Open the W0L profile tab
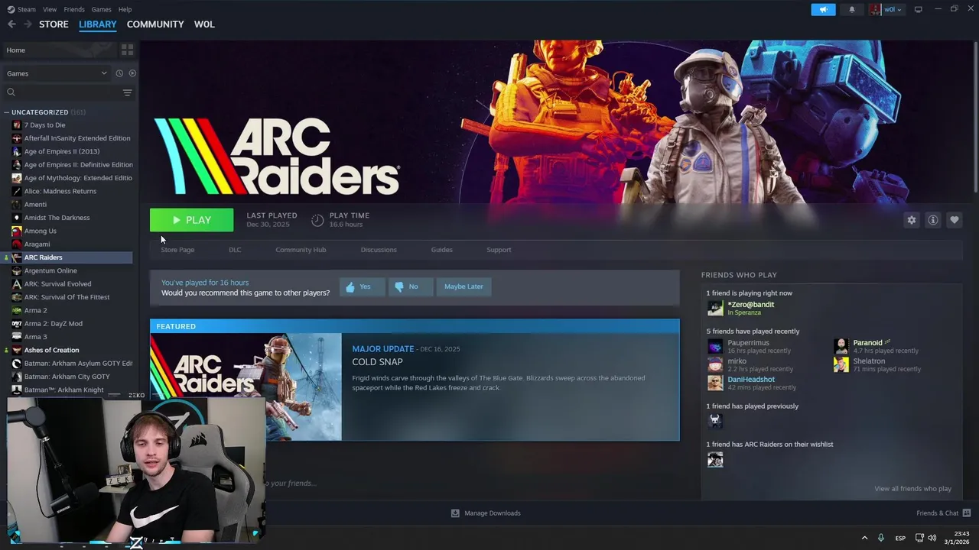Screen dimensions: 979x550 coord(204,24)
